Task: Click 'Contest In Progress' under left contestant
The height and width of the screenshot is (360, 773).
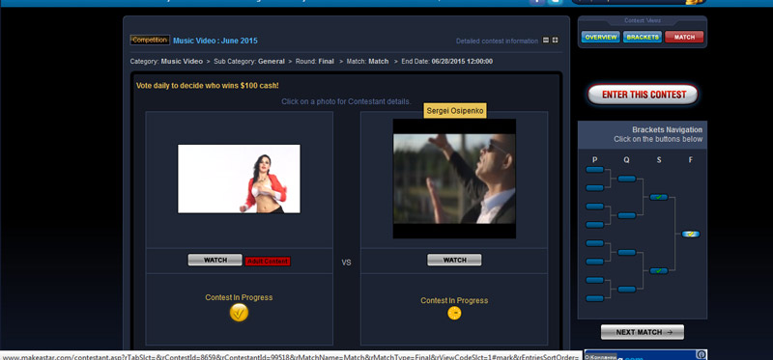Action: (239, 297)
